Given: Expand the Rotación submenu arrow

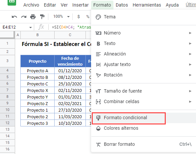Looking at the screenshot, I should pyautogui.click(x=190, y=75).
